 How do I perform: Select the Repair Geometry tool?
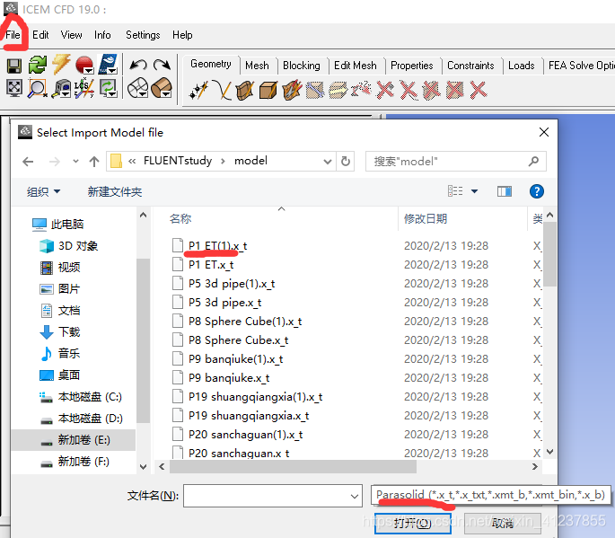[x=315, y=90]
